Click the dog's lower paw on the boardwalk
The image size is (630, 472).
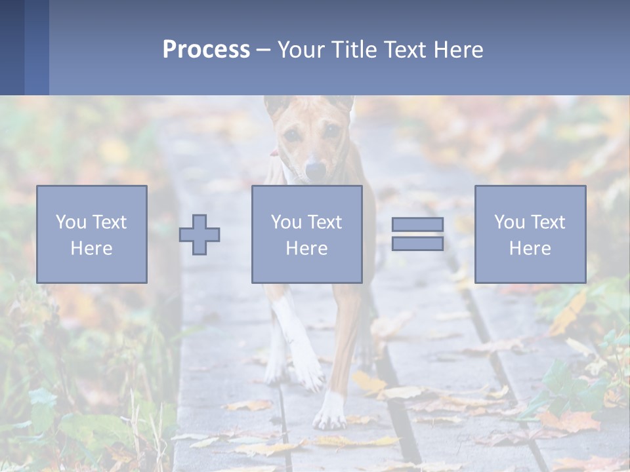(329, 414)
